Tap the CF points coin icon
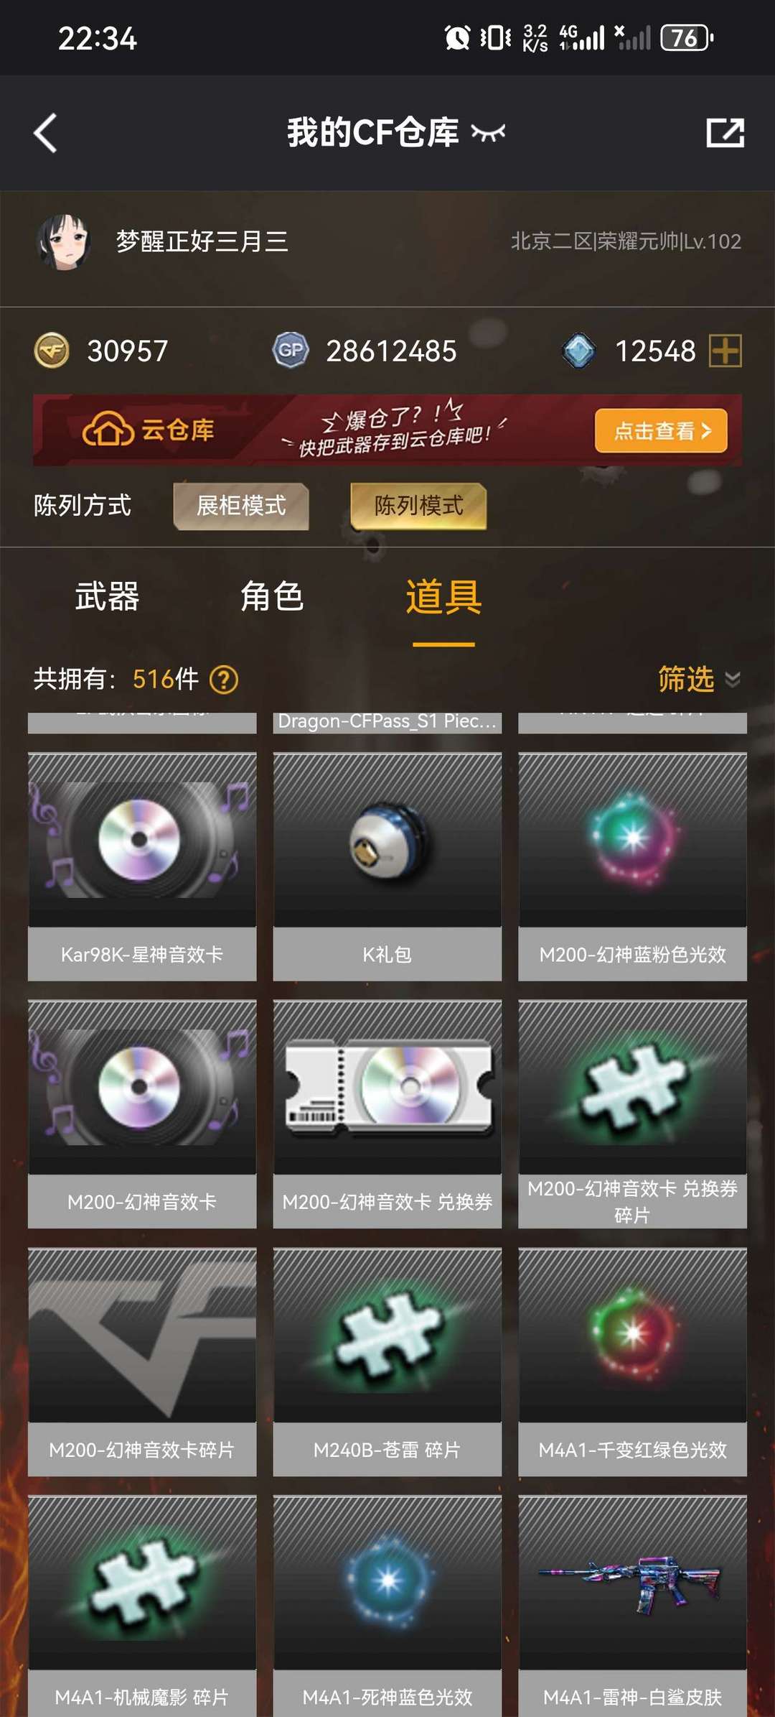Image resolution: width=775 pixels, height=1717 pixels. [52, 351]
